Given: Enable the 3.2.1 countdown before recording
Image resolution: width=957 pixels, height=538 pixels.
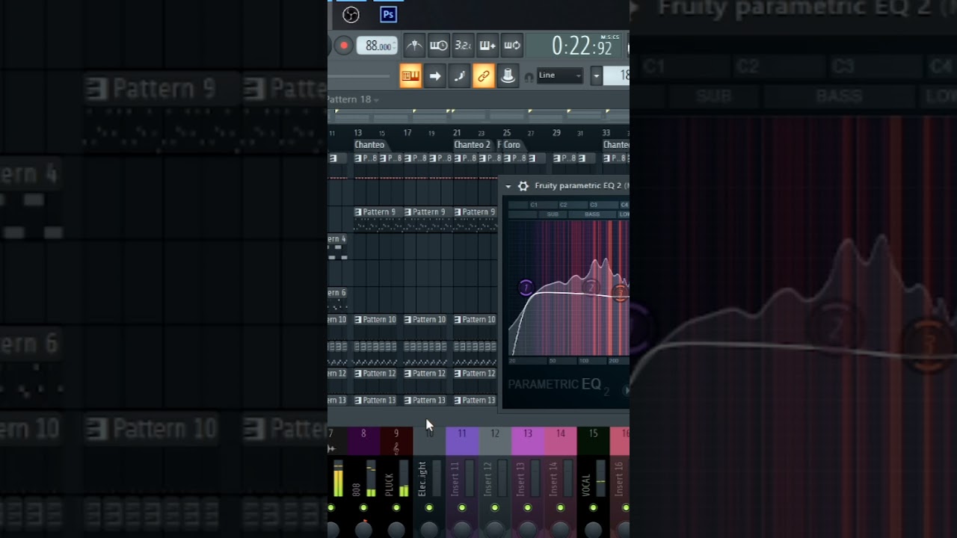Looking at the screenshot, I should (x=463, y=46).
